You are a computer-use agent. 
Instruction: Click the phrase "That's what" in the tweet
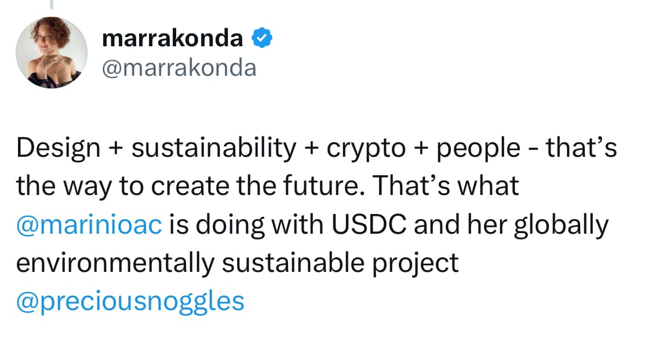[x=445, y=186]
